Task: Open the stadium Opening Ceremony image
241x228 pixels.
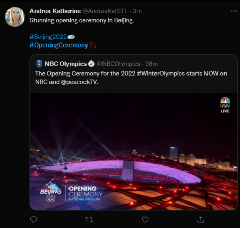Action: 134,151
